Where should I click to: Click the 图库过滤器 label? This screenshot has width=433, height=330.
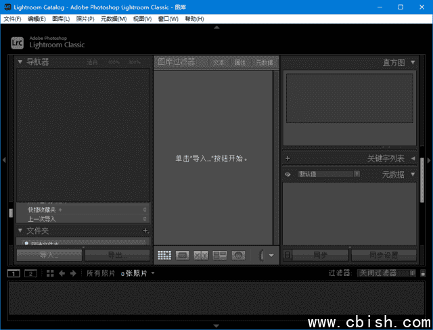pyautogui.click(x=177, y=62)
